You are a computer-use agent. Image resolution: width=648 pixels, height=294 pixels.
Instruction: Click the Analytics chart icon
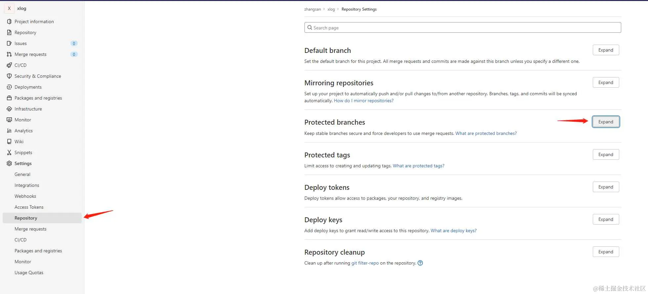point(9,131)
